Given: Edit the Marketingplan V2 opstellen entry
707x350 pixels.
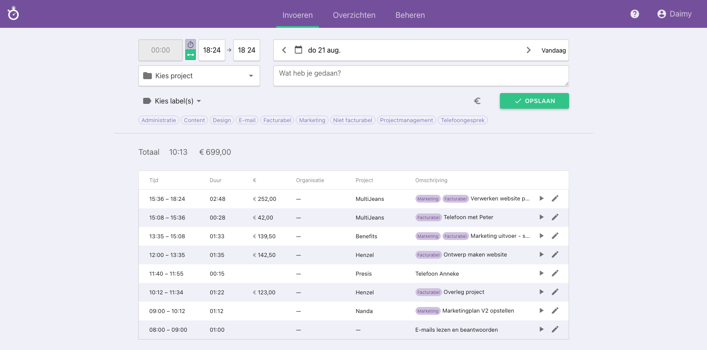Looking at the screenshot, I should pyautogui.click(x=555, y=310).
